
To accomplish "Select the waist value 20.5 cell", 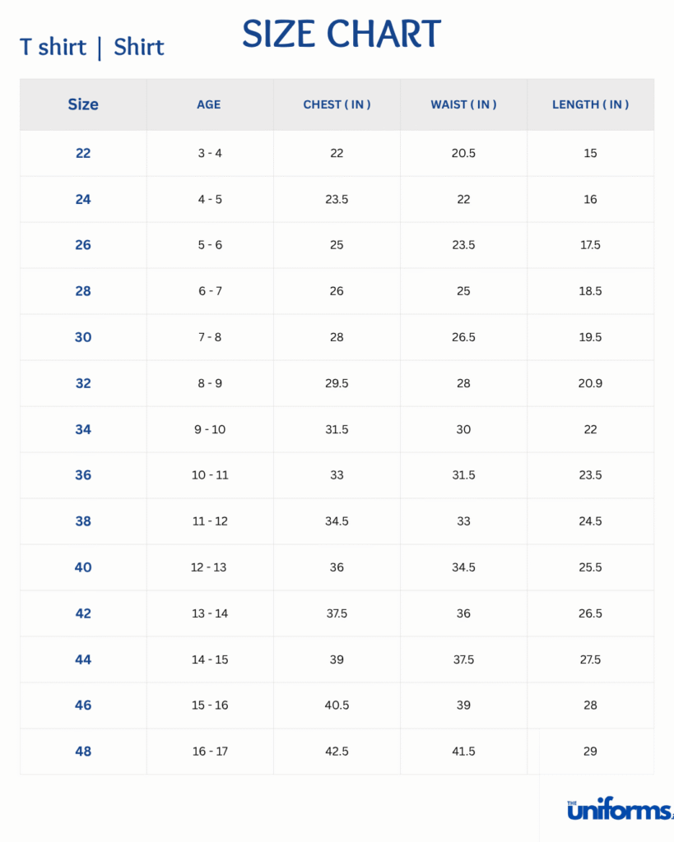I will coord(463,153).
